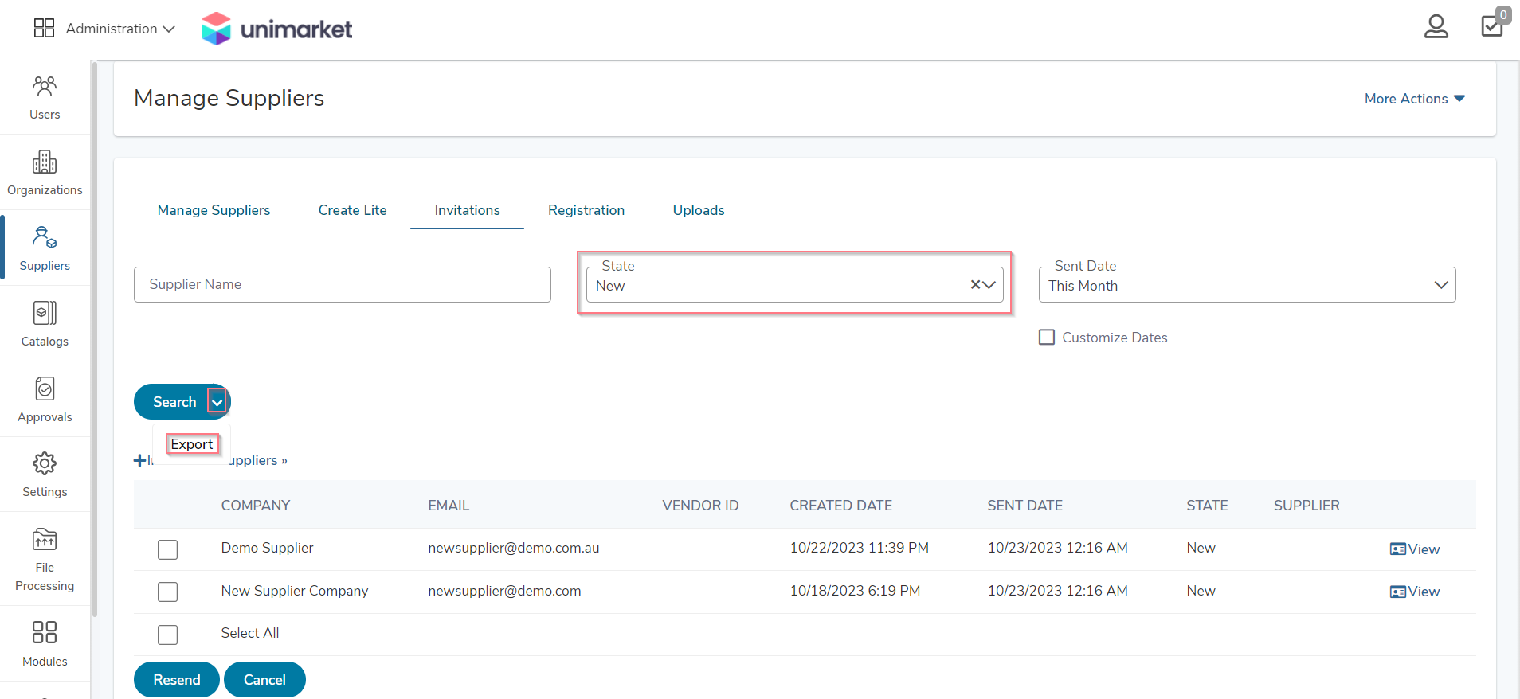Open File Processing in the sidebar
This screenshot has width=1520, height=699.
(x=45, y=559)
